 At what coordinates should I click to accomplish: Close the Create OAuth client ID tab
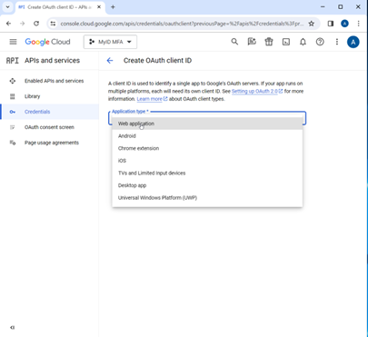(x=99, y=7)
